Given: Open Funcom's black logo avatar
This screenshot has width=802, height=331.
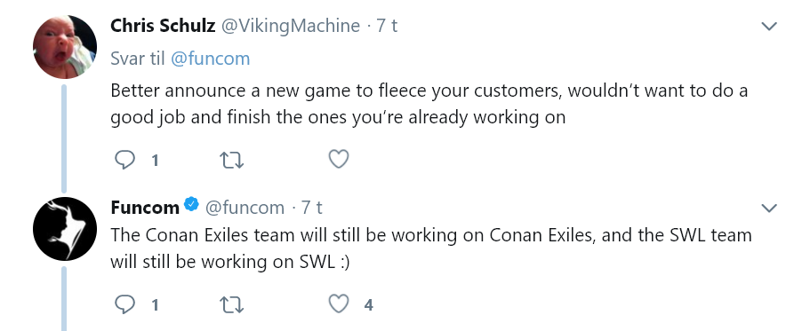Looking at the screenshot, I should [65, 229].
